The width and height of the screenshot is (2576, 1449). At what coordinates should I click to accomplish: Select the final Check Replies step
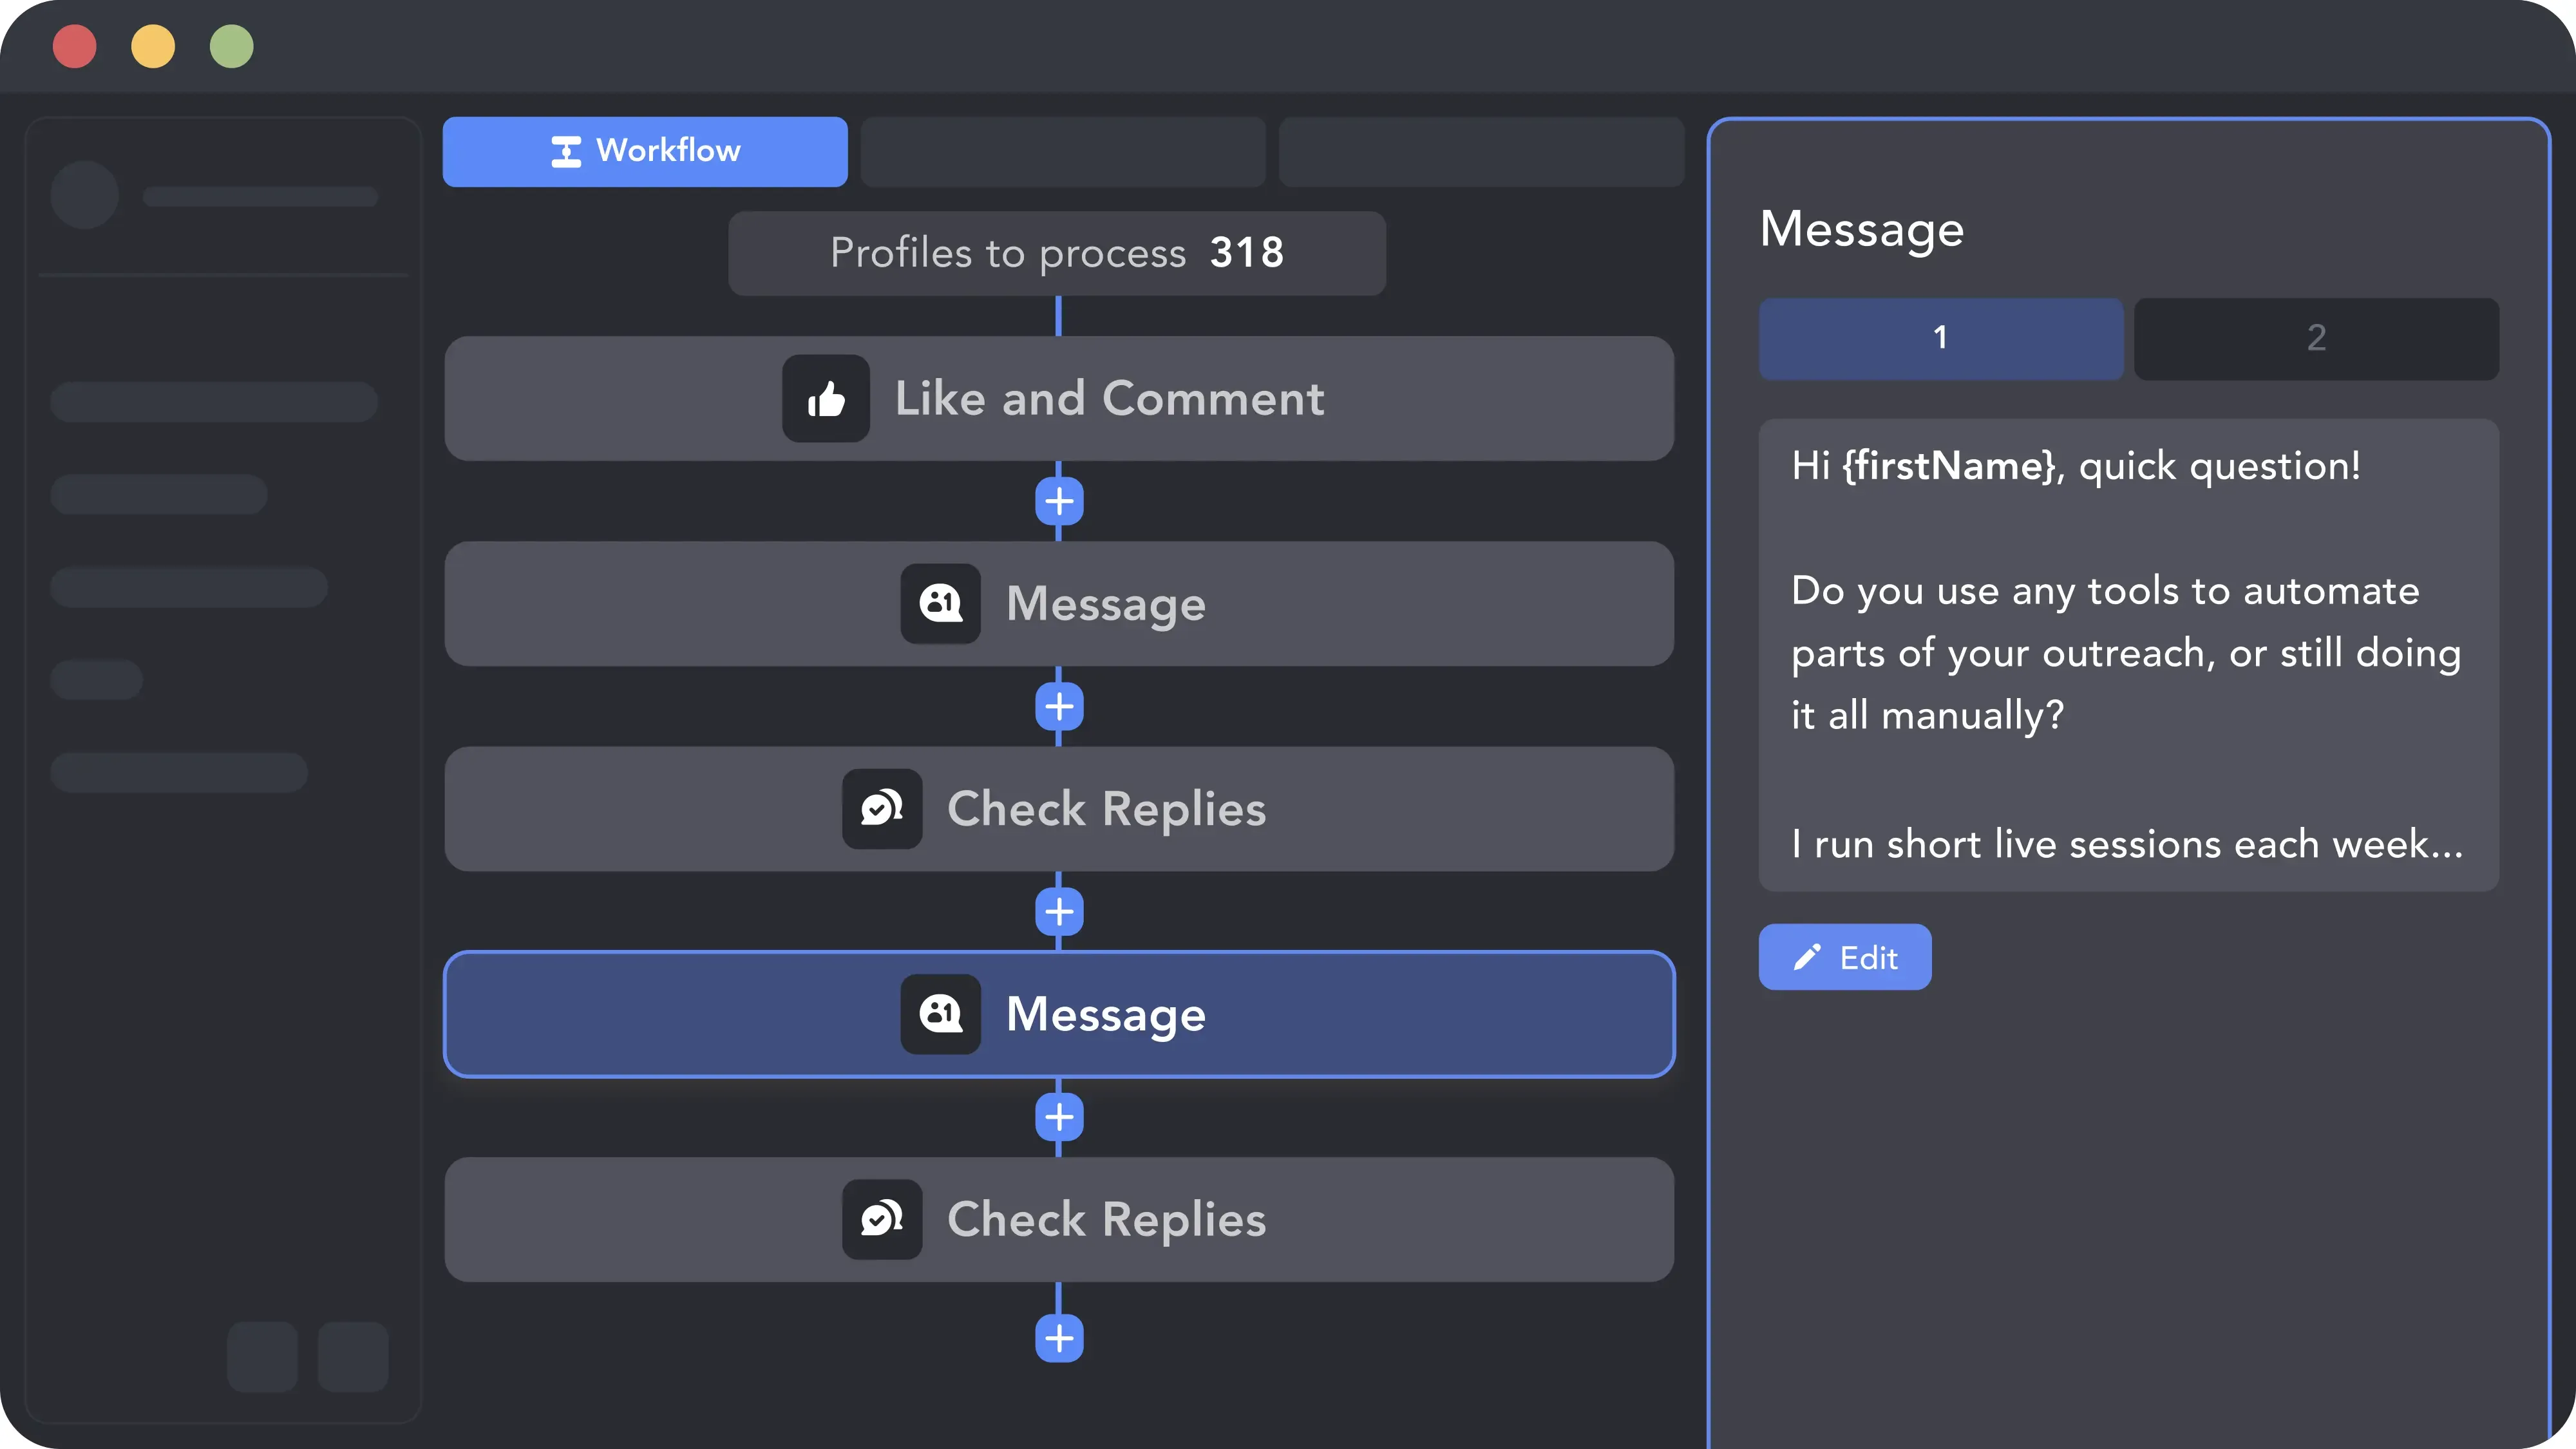tap(1059, 1219)
